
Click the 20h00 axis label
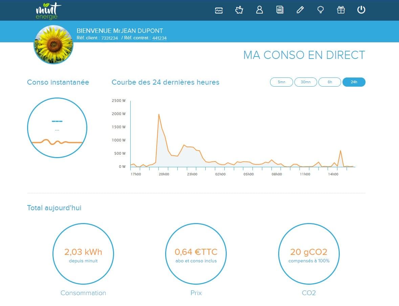click(x=164, y=174)
